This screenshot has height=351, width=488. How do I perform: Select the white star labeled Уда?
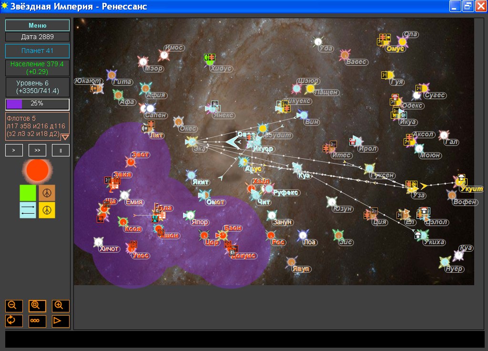click(x=318, y=42)
